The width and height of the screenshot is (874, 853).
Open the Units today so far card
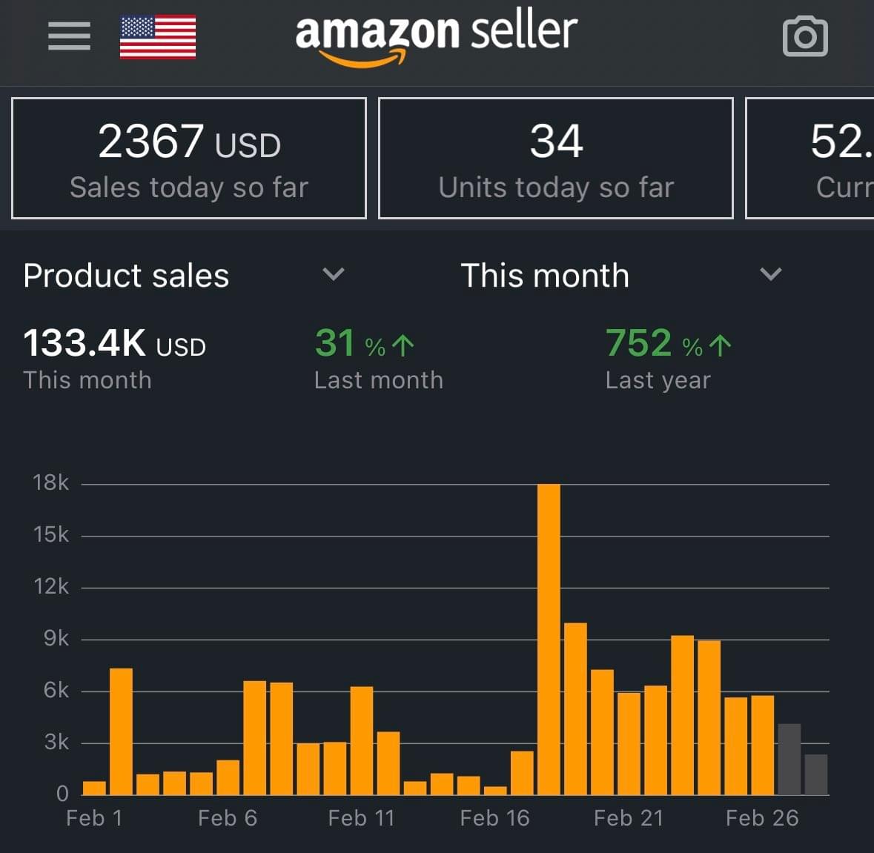pos(556,159)
